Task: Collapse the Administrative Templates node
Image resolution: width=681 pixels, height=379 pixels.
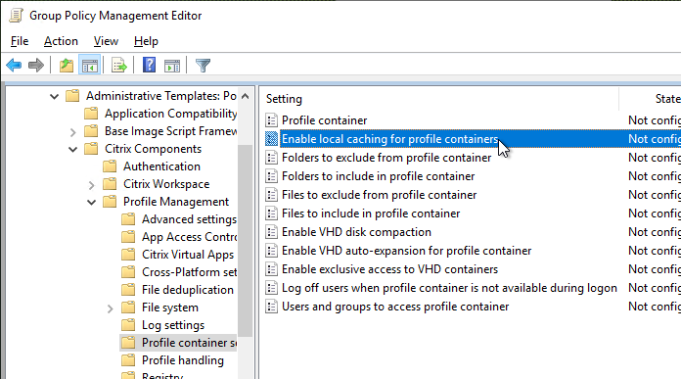Action: tap(54, 96)
